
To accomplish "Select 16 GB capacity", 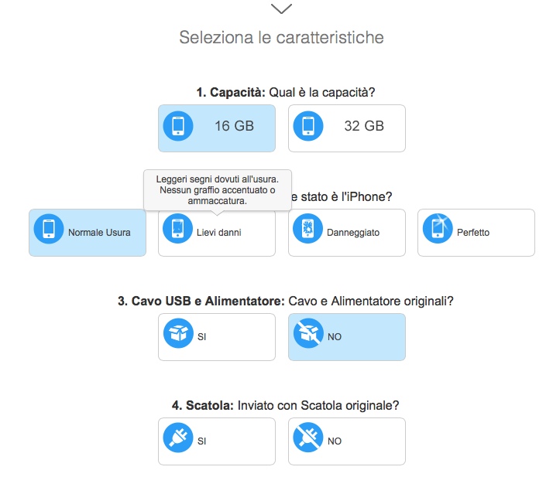I will pos(234,127).
